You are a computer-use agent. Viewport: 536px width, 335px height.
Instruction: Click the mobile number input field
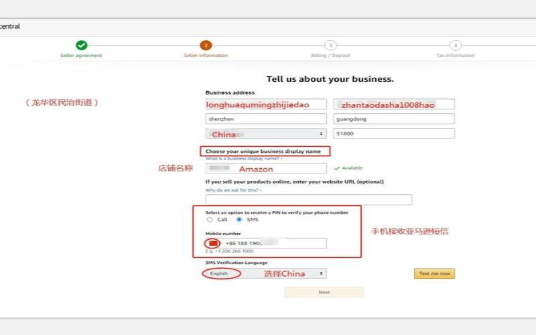click(266, 243)
